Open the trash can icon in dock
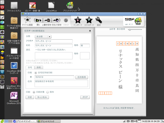This screenshot has width=164, height=123. (2, 87)
